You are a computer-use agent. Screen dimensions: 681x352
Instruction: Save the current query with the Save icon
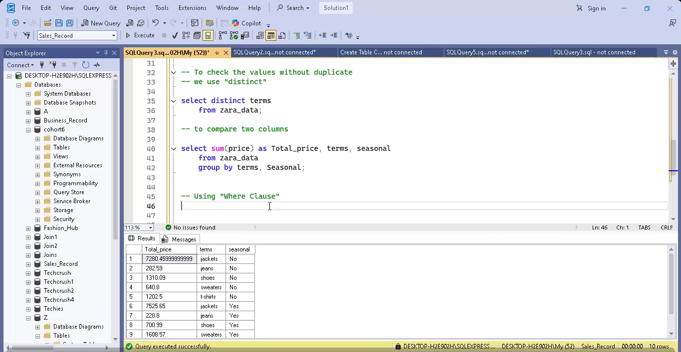coord(59,23)
